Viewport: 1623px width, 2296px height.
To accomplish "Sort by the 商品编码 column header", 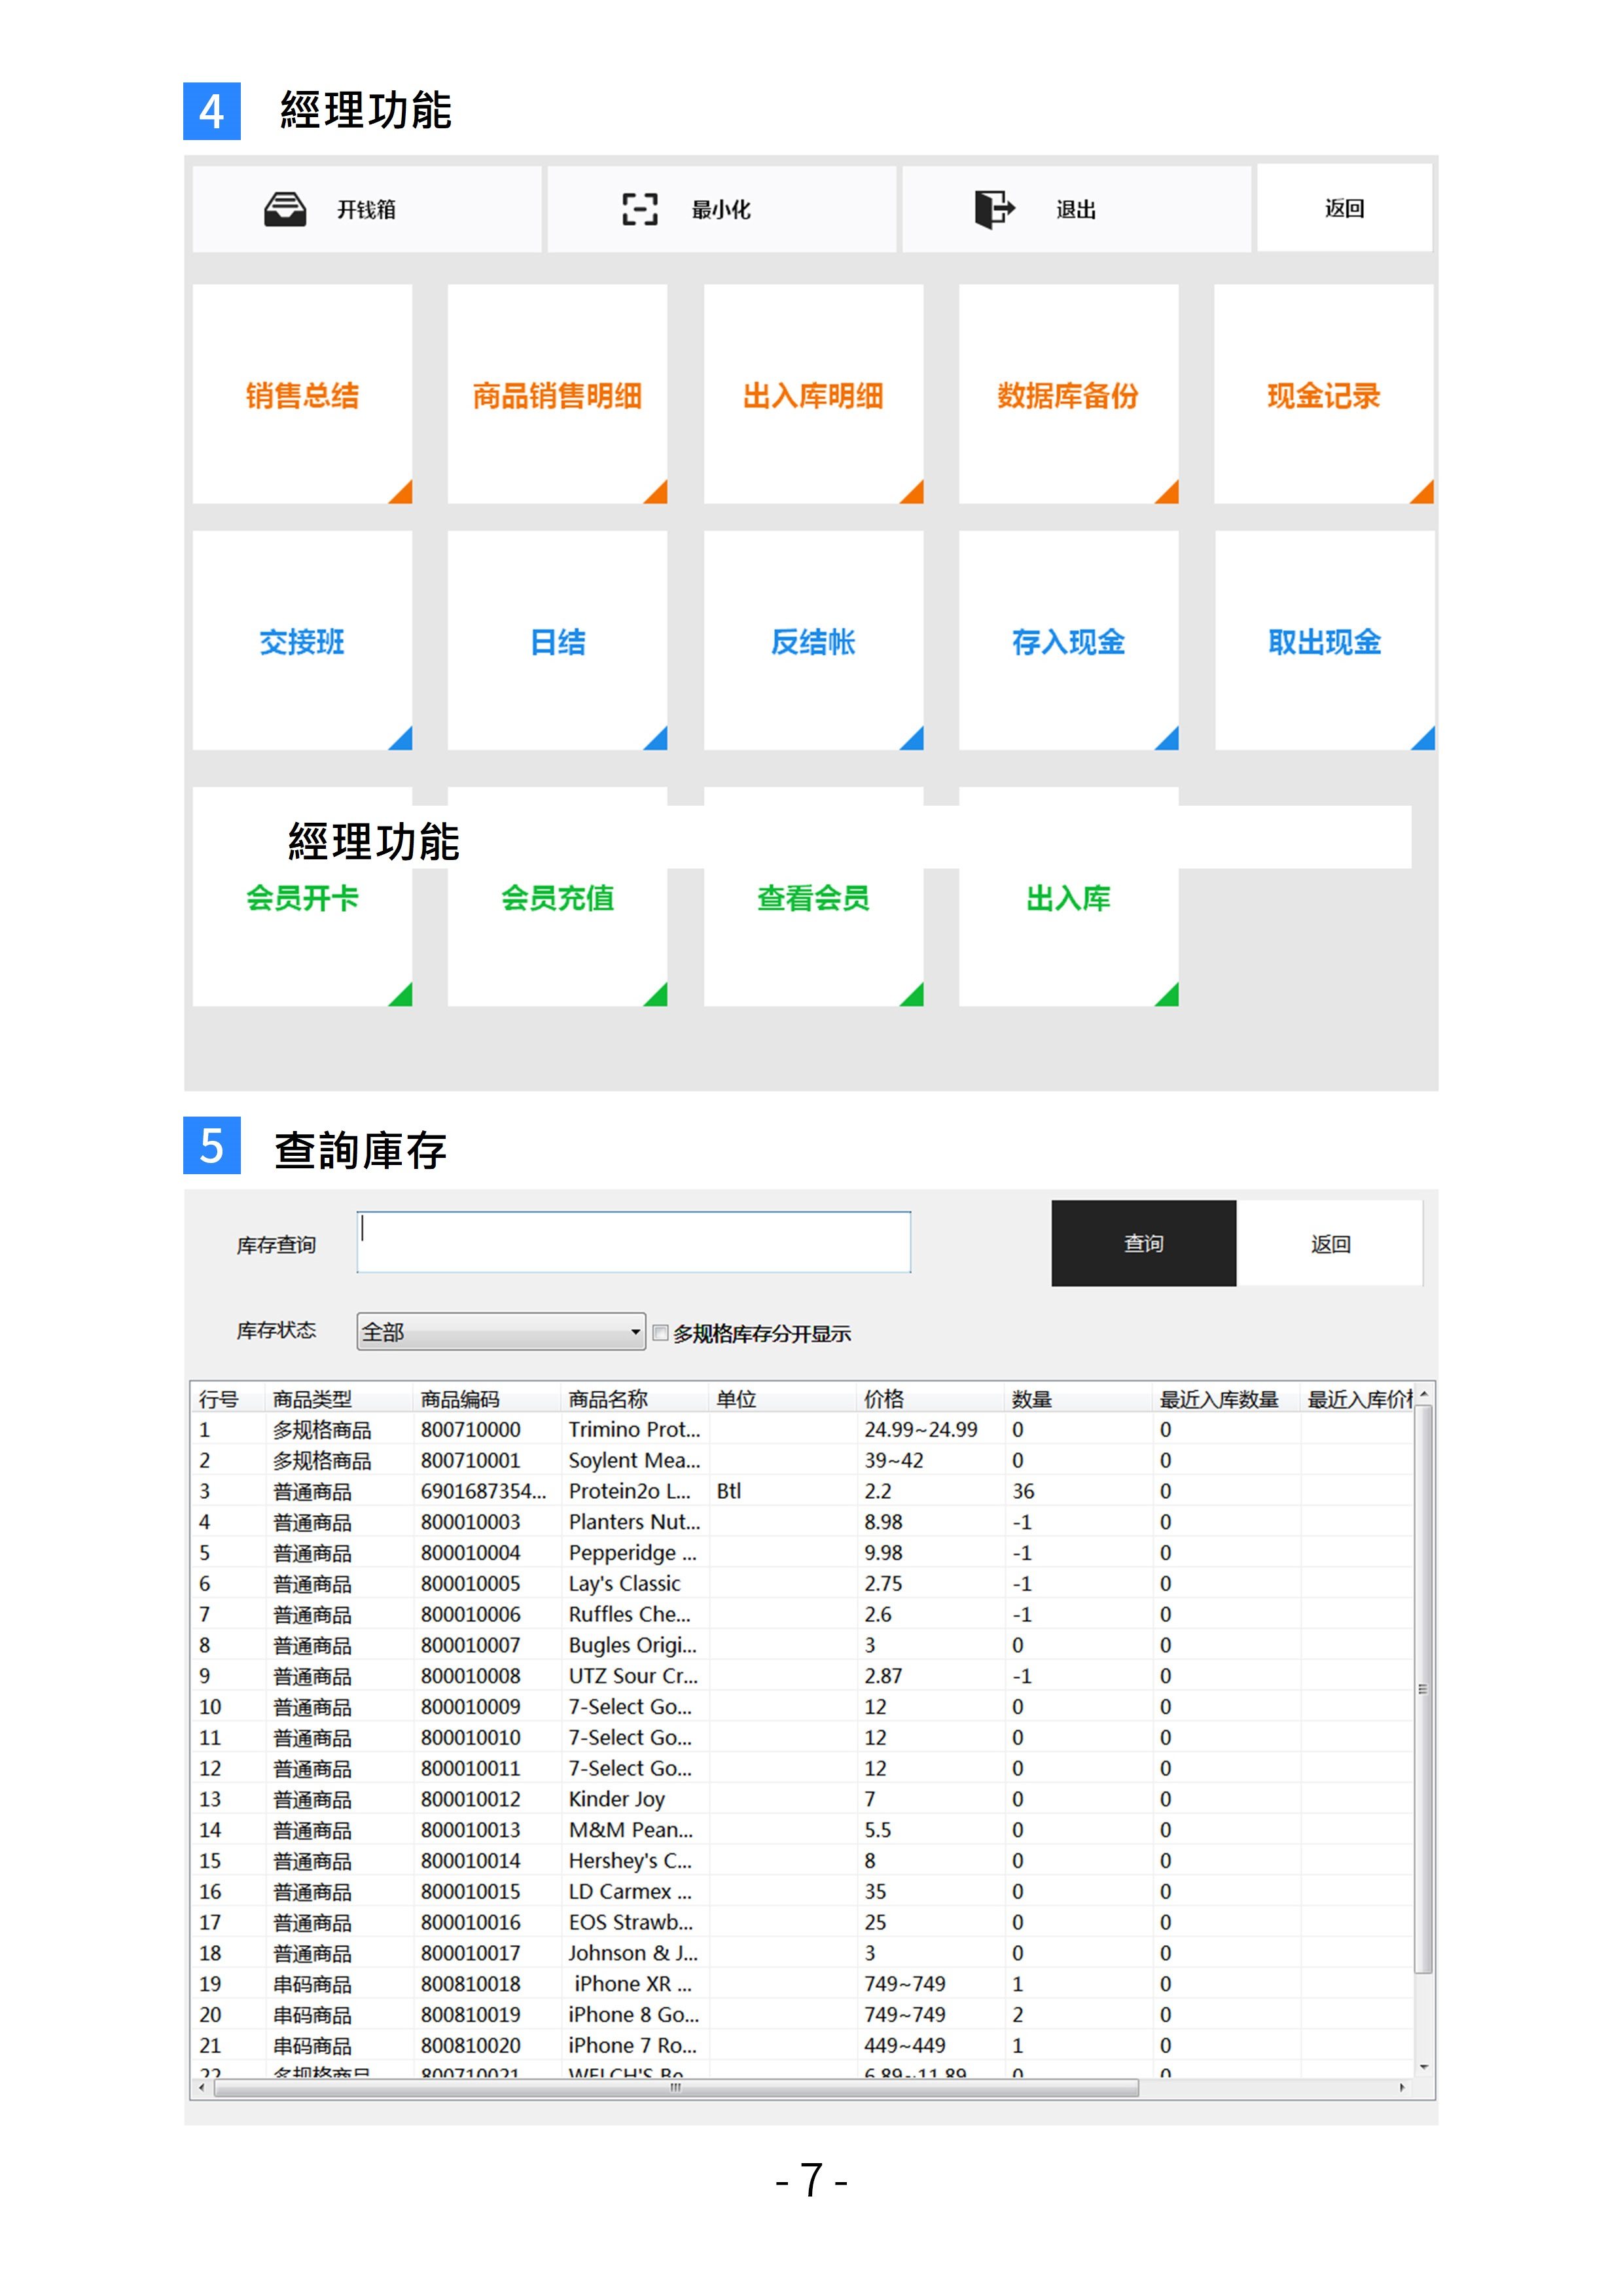I will point(460,1398).
